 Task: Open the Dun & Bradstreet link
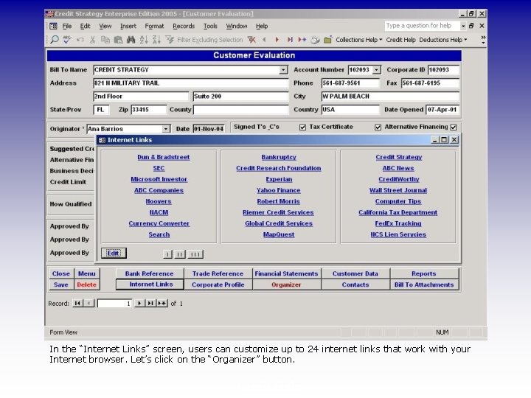coord(164,157)
